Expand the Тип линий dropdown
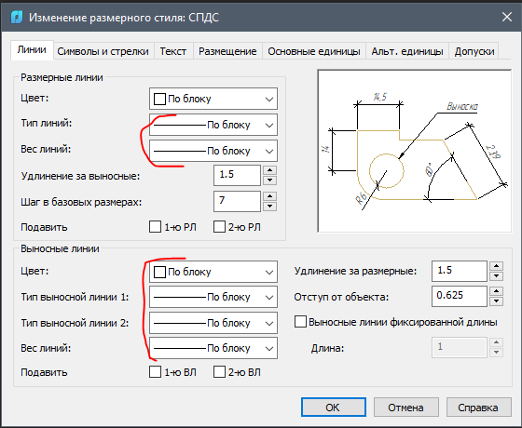 (x=213, y=125)
